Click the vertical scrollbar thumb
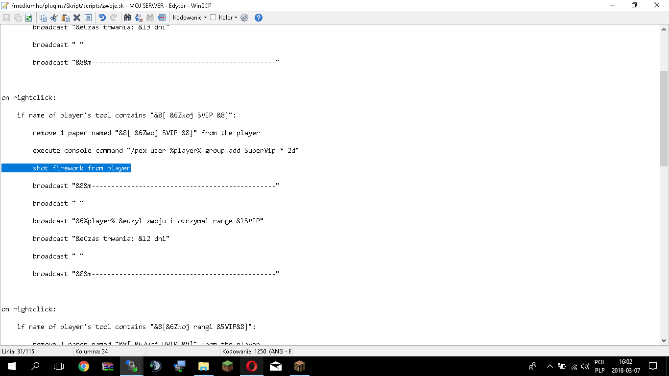This screenshot has width=669, height=376. point(664,117)
